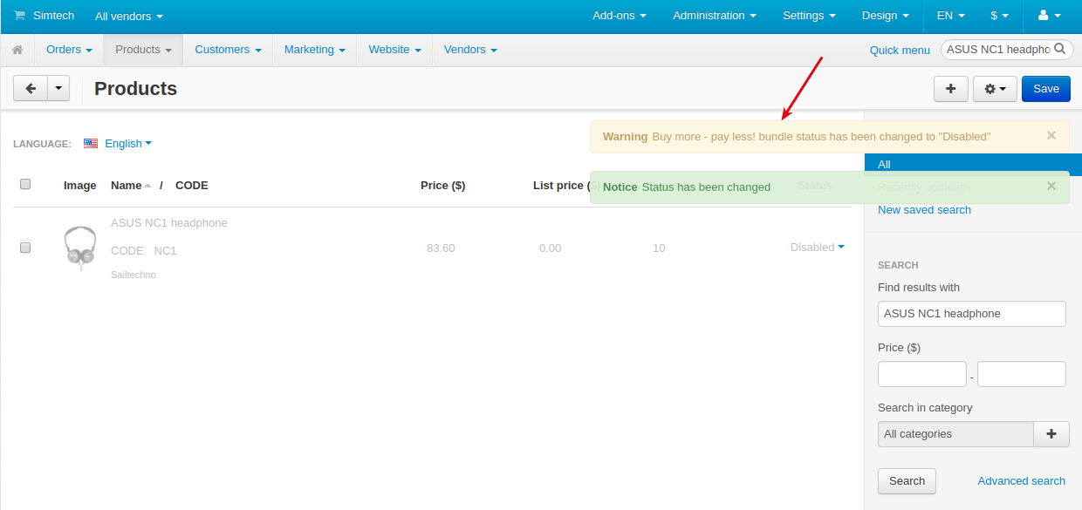Select the All saved search tab

(973, 165)
